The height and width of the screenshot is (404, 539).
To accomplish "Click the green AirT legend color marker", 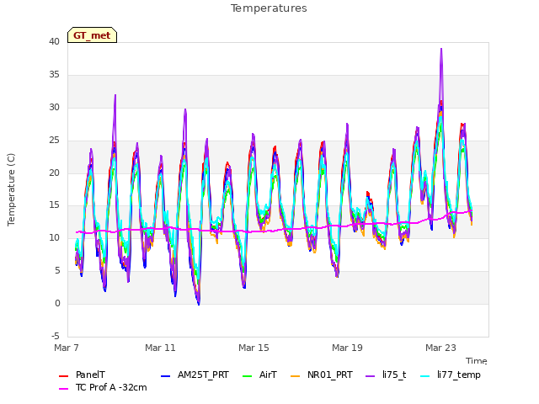I will pyautogui.click(x=247, y=376).
